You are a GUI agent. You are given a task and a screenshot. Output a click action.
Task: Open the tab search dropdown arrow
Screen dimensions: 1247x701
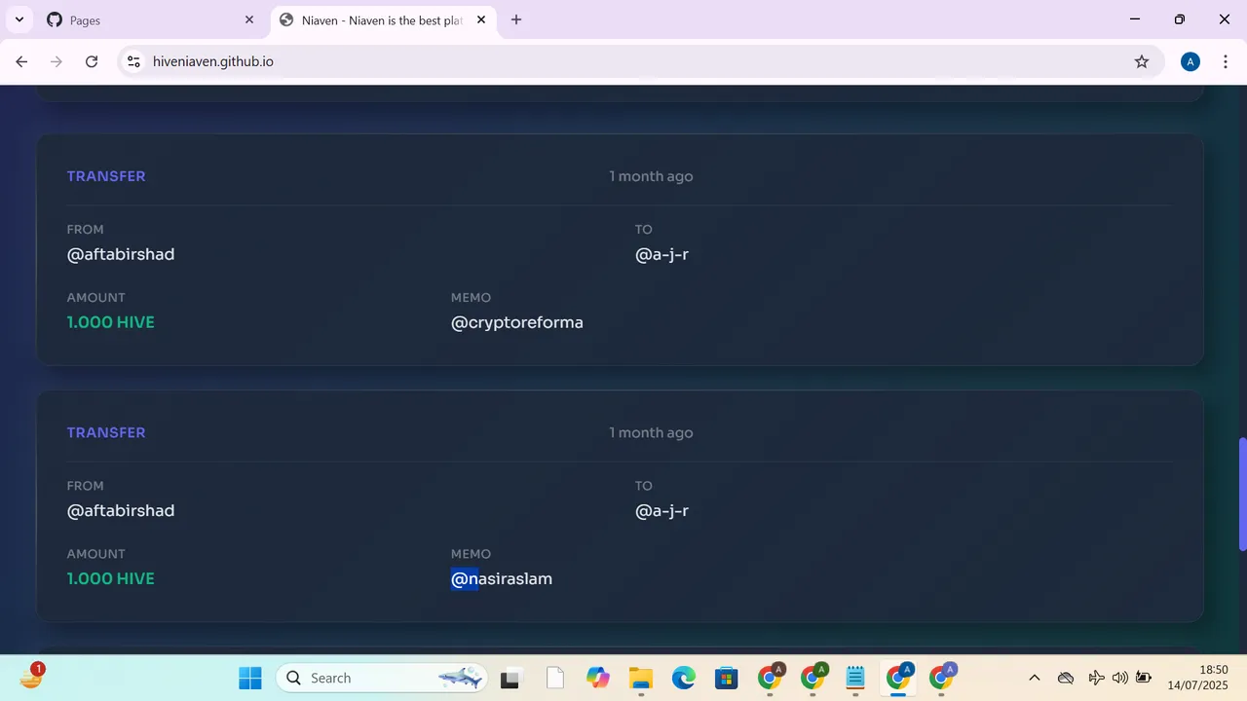[19, 19]
